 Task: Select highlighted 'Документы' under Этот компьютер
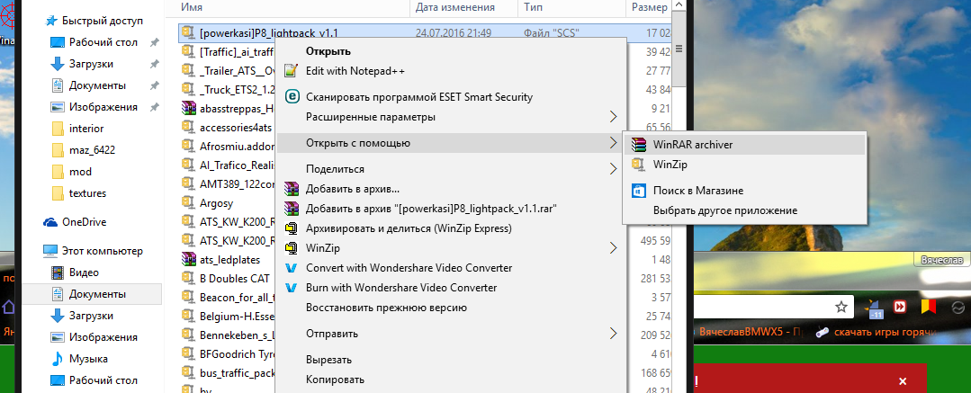click(x=92, y=293)
